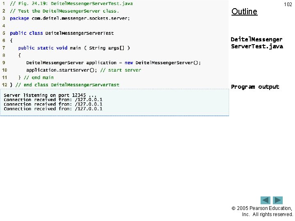Click the public static void main line
Screen dimensions: 295x221
tap(74, 48)
